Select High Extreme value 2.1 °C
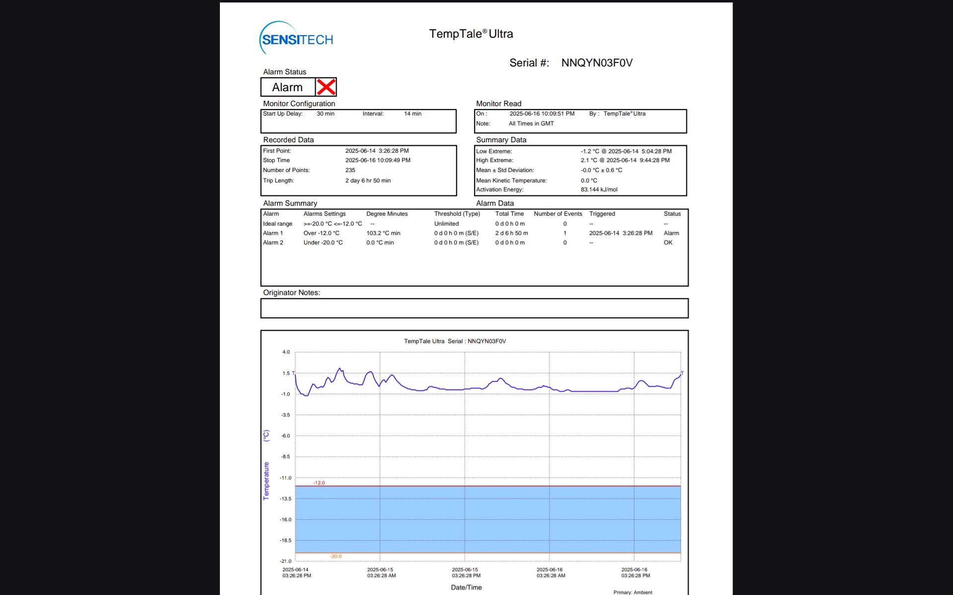 tap(589, 160)
